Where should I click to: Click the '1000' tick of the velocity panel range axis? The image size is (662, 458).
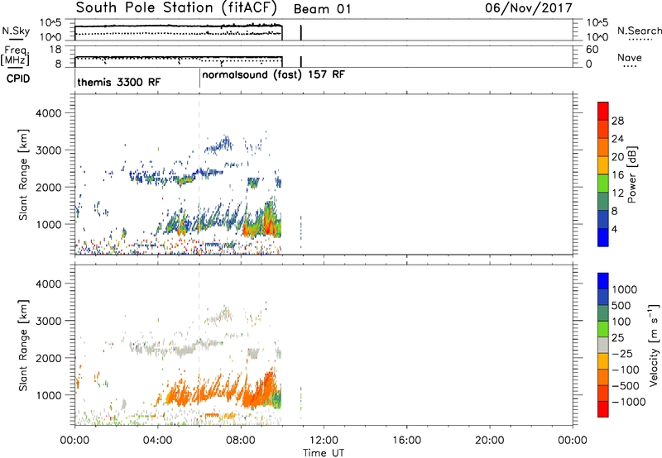click(x=48, y=395)
